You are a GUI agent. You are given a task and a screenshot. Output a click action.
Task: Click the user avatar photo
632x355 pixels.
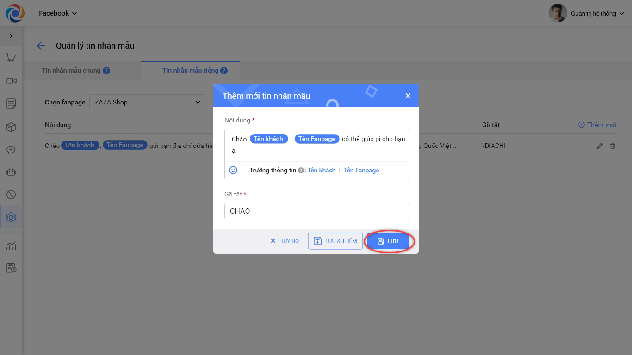tap(558, 13)
